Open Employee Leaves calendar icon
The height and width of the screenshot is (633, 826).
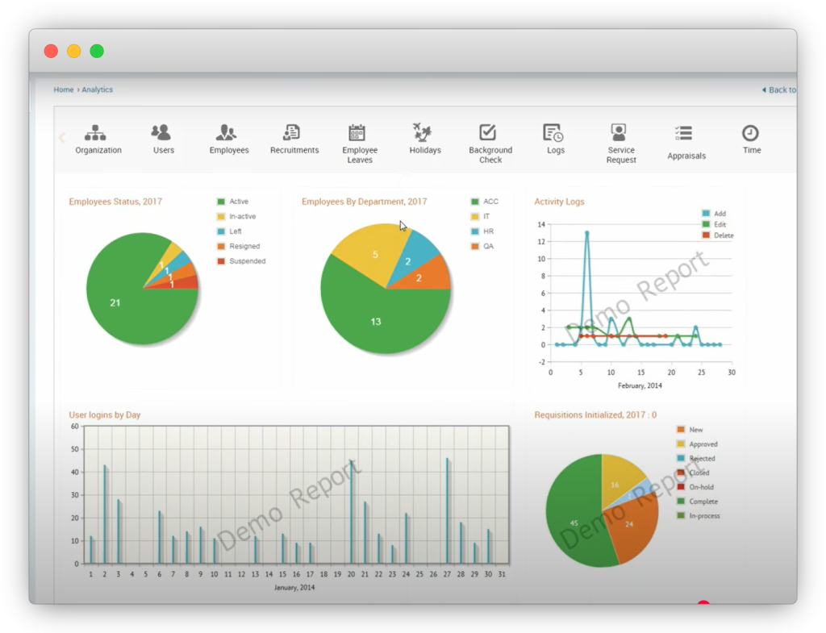359,133
